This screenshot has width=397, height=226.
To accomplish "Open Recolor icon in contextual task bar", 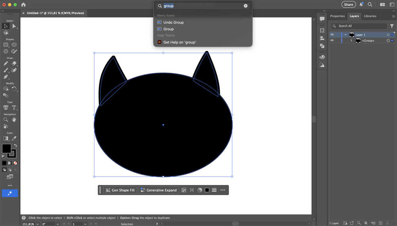I will point(200,190).
